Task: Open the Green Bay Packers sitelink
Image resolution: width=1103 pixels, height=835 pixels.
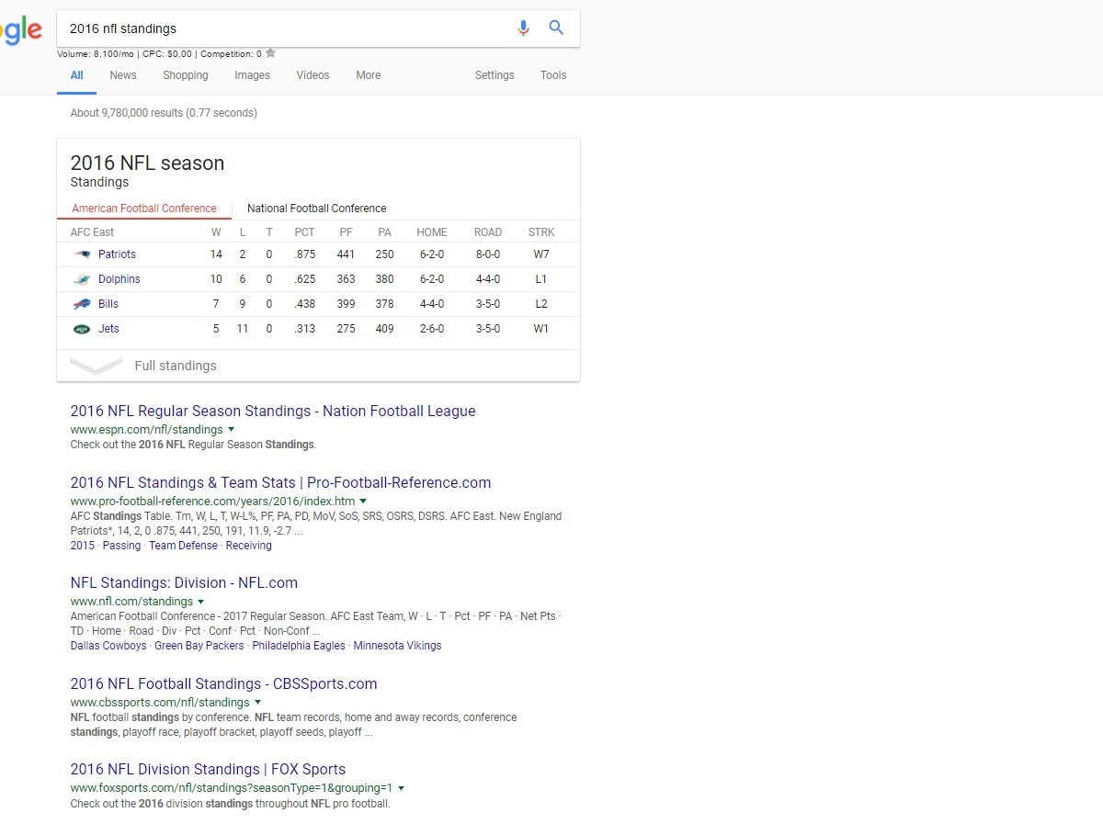Action: [199, 646]
